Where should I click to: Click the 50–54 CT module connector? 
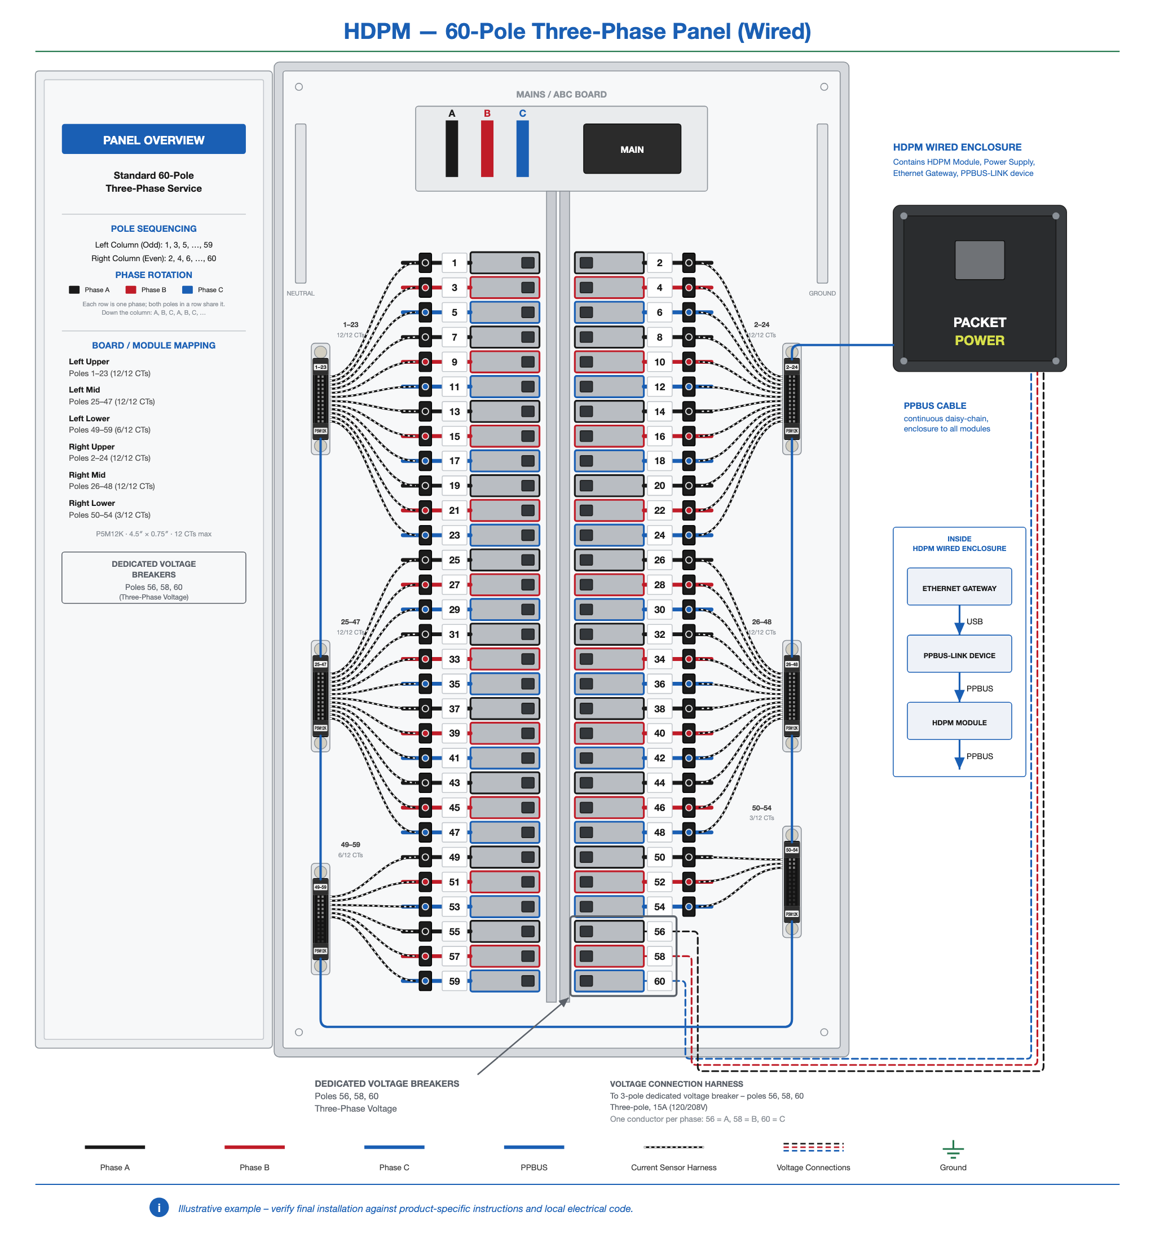(791, 882)
